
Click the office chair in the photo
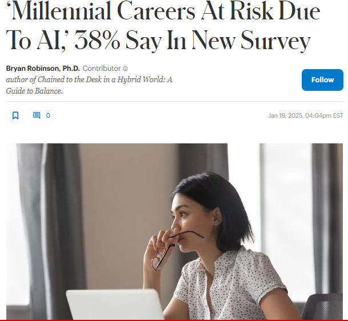[x=322, y=306]
